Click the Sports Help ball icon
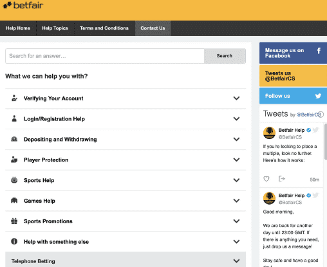327x267 pixels. coord(14,180)
